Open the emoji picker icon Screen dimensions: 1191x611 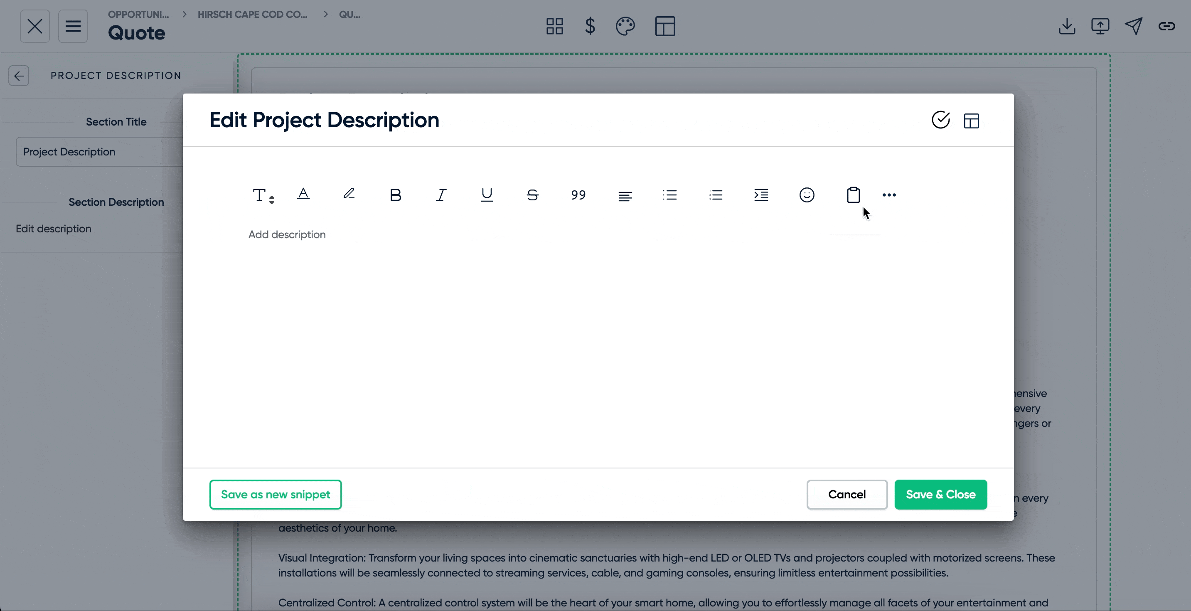click(807, 195)
